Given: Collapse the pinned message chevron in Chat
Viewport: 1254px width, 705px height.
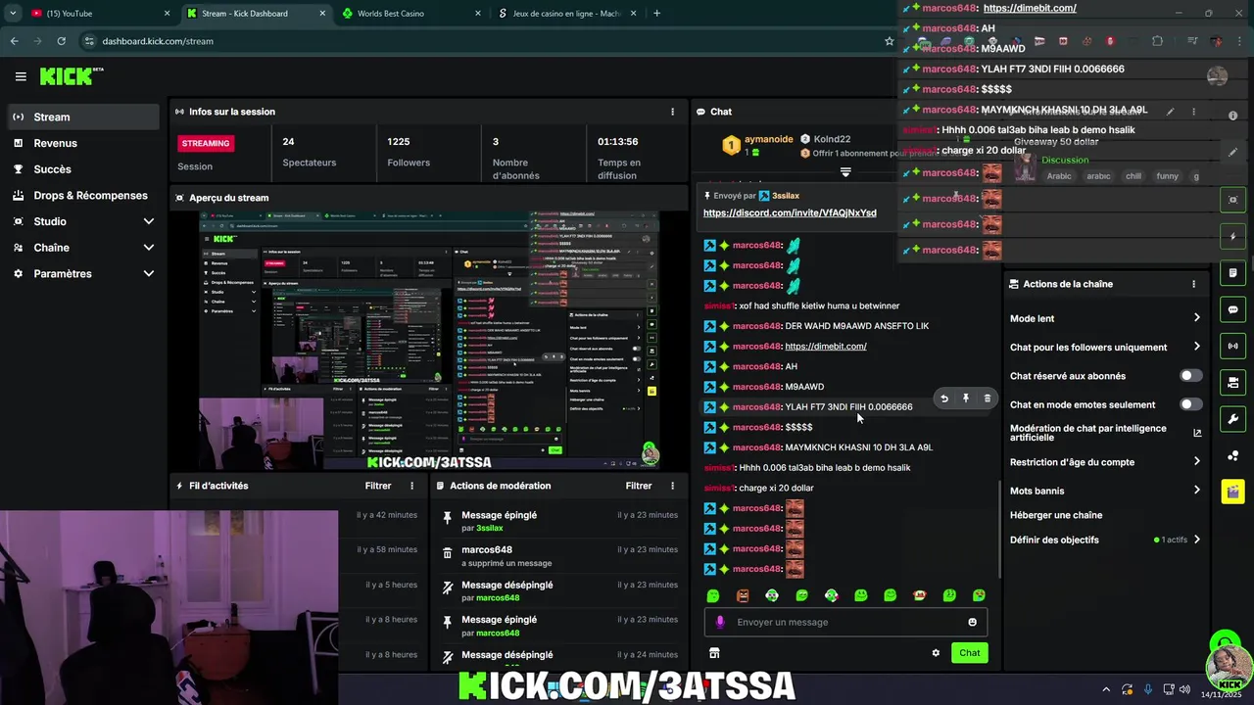Looking at the screenshot, I should 845,171.
